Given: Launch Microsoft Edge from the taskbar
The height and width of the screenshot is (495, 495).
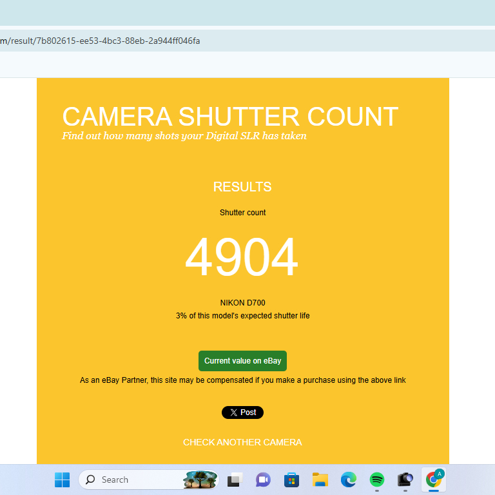Looking at the screenshot, I should (x=349, y=480).
